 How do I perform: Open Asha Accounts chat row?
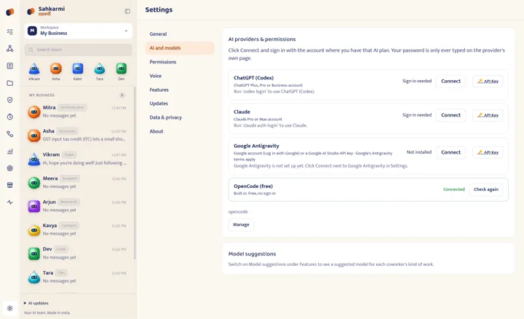click(x=78, y=135)
